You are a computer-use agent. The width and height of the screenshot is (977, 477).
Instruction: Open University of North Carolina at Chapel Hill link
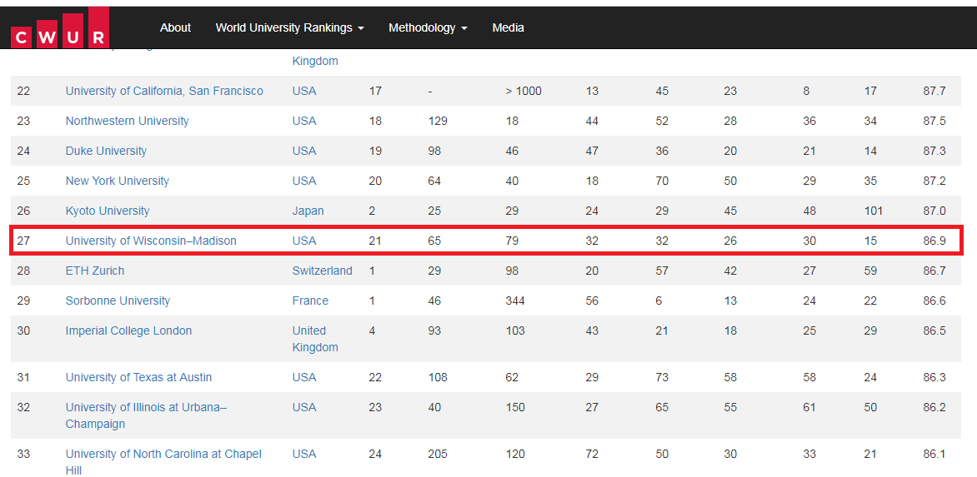coord(163,462)
